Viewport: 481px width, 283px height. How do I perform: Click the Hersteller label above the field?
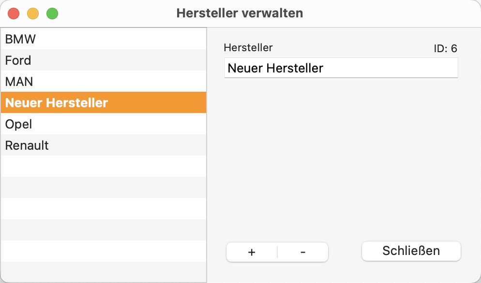point(248,47)
